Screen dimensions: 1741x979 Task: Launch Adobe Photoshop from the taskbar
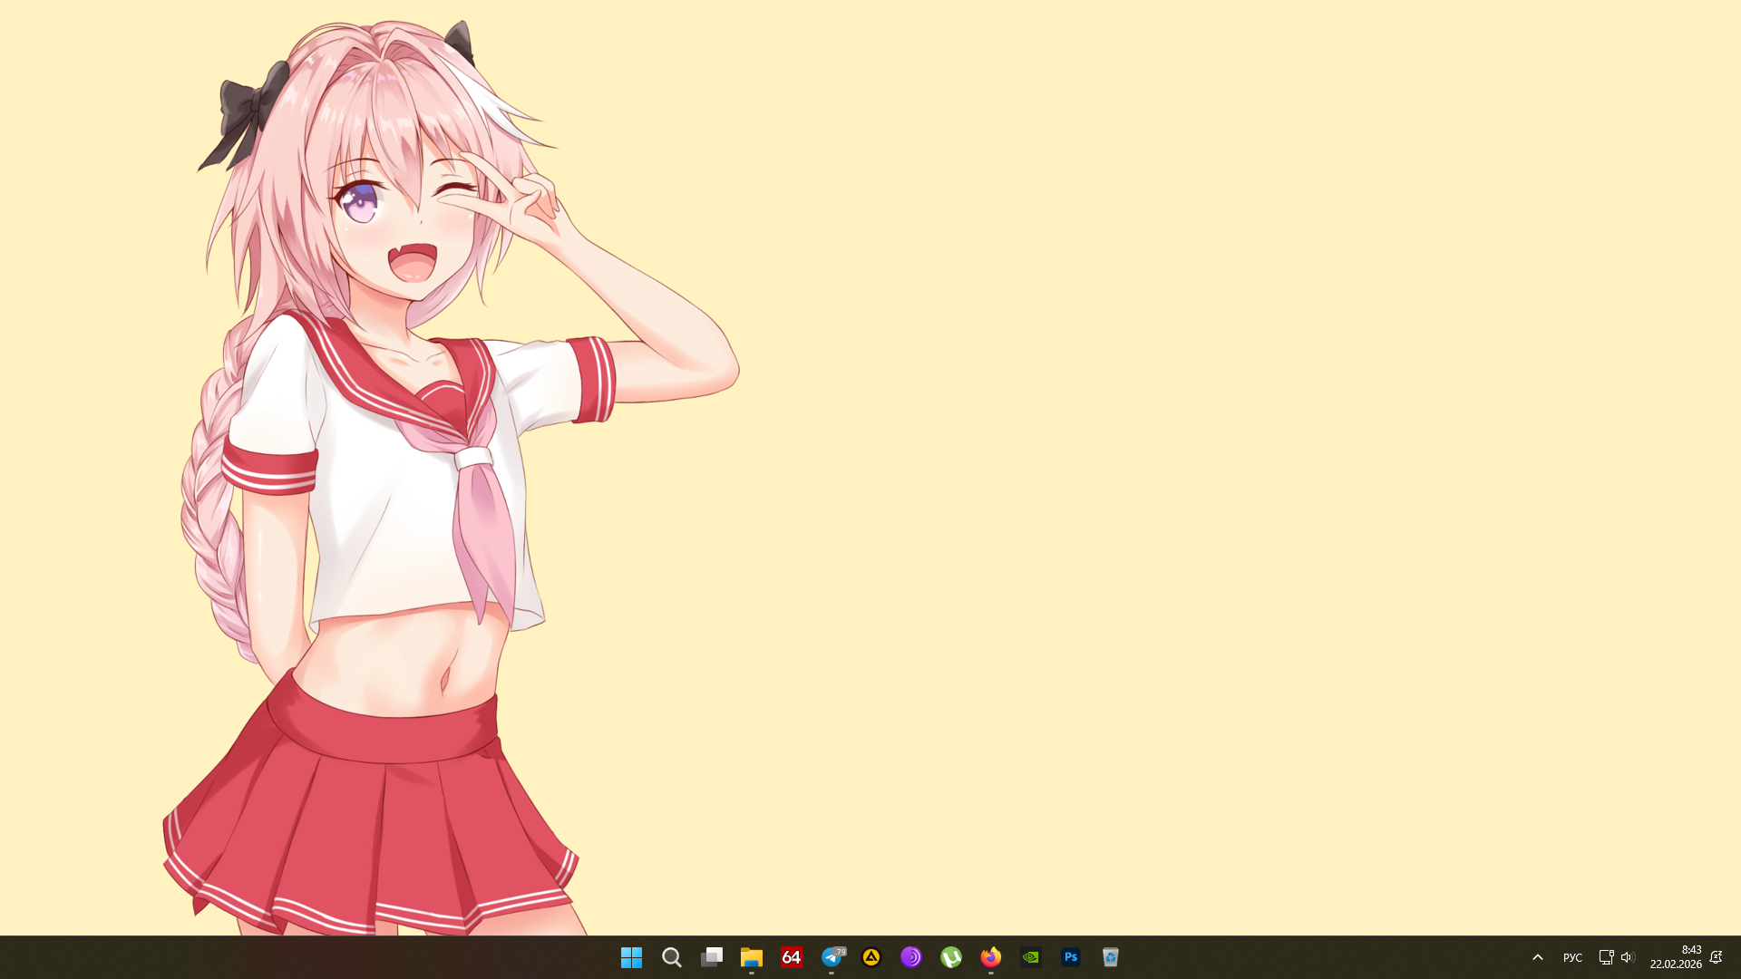[x=1071, y=957]
